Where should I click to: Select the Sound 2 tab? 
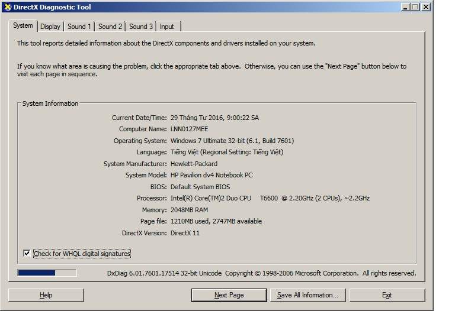click(110, 27)
